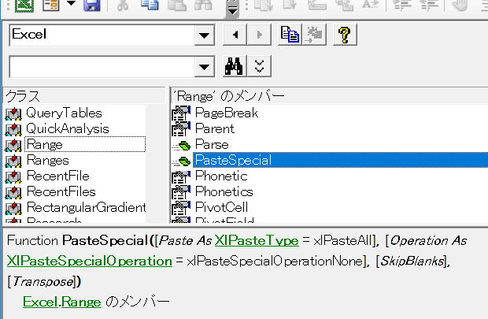The height and width of the screenshot is (319, 488).
Task: Click the Cut scissors toolbar icon
Action: (x=122, y=5)
